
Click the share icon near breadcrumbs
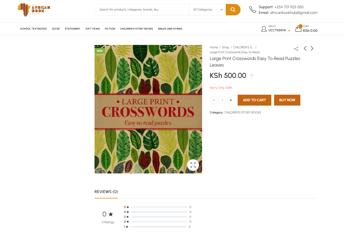(296, 49)
